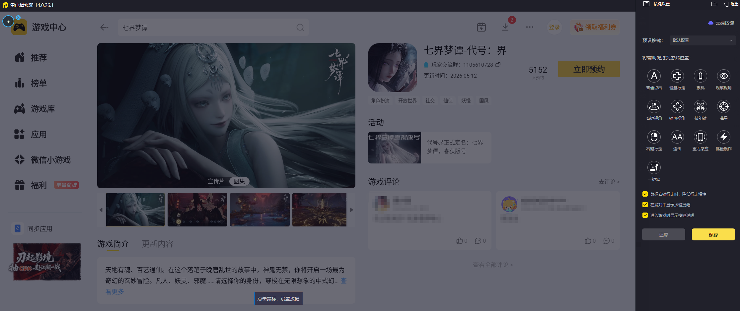Click the 七界梦谭 search field
740x311 pixels.
213,28
